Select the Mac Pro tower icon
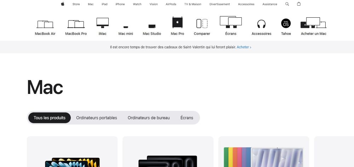354x167 pixels. pyautogui.click(x=177, y=22)
